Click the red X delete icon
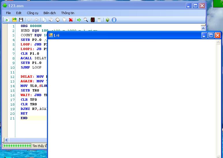This screenshot has height=158, width=223. pyautogui.click(x=71, y=20)
